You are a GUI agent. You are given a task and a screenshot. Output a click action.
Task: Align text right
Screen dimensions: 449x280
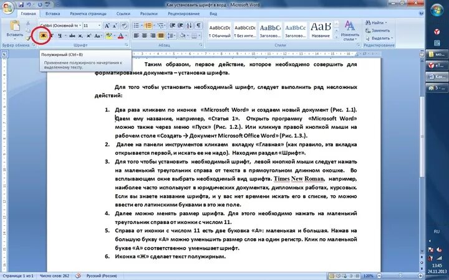click(x=153, y=35)
